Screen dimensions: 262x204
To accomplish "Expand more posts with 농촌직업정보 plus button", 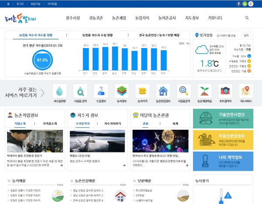I will [62, 166].
